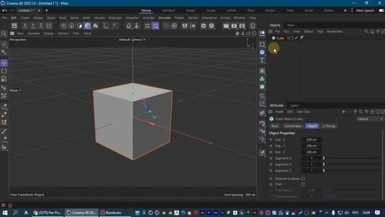Click the Size . X value field
The width and height of the screenshot is (385, 217).
[312, 139]
